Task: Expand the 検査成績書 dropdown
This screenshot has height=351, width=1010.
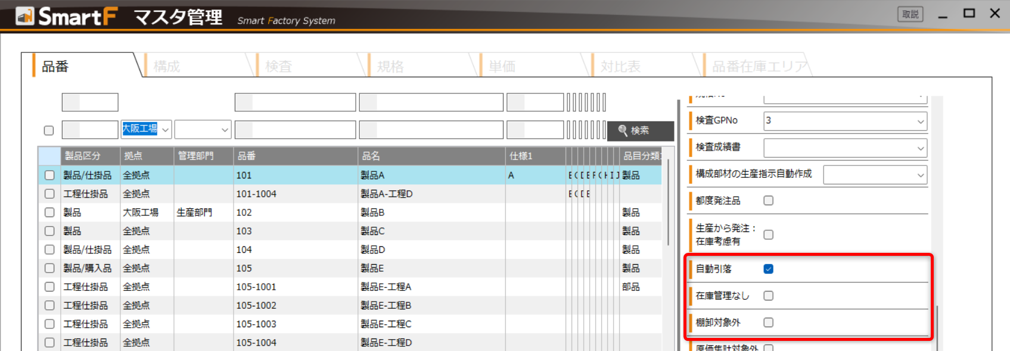Action: pyautogui.click(x=921, y=148)
